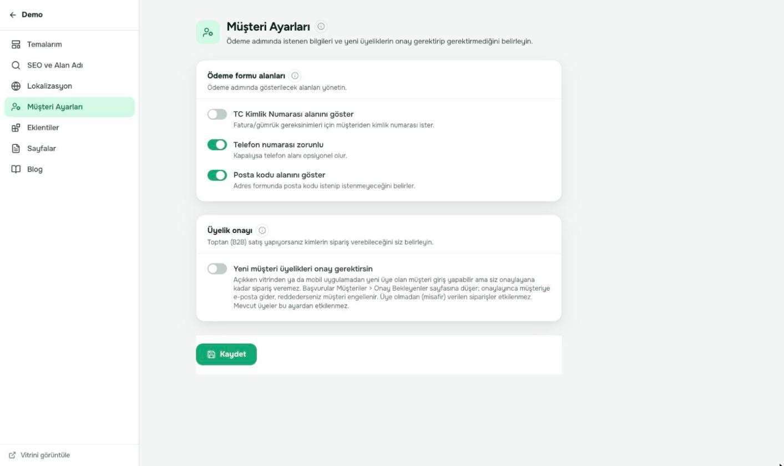
Task: Open Vitrini görüntüle link
Action: click(x=39, y=455)
